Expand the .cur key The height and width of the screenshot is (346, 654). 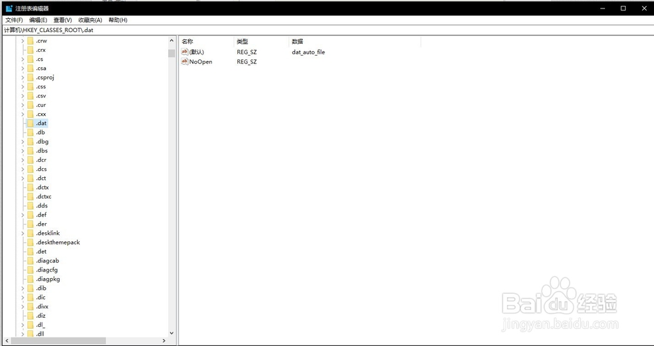coord(22,105)
